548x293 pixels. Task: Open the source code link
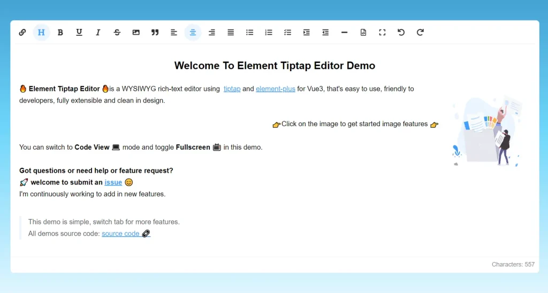click(x=126, y=234)
